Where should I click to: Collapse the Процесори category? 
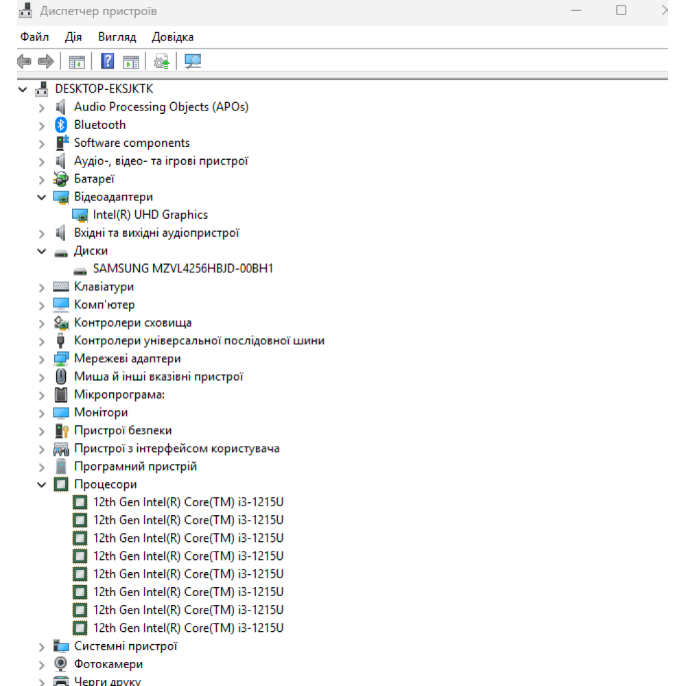point(42,485)
